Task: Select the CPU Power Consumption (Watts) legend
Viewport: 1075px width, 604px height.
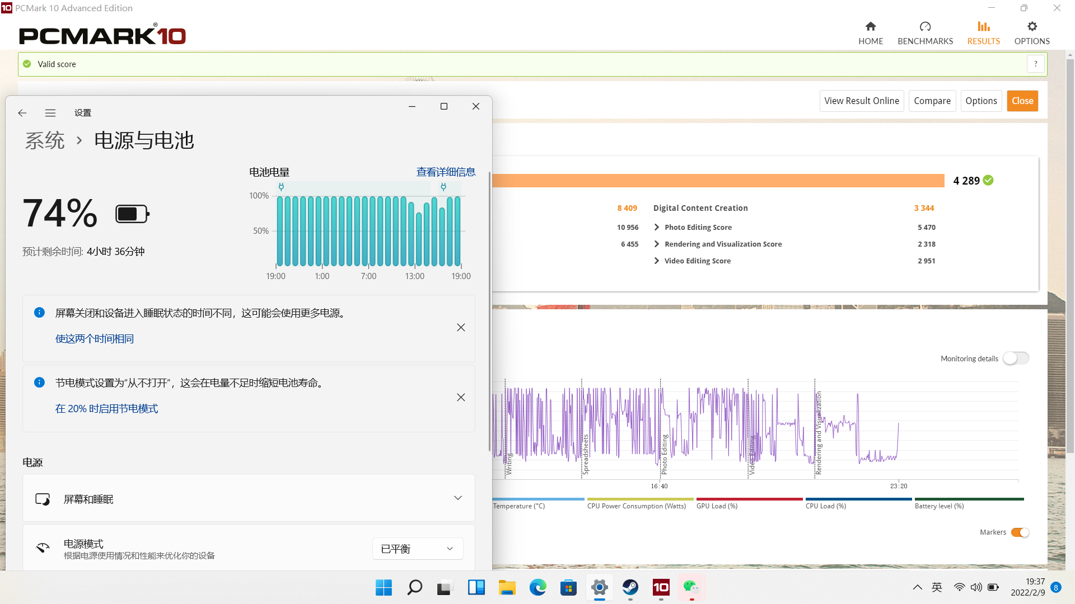Action: click(637, 506)
